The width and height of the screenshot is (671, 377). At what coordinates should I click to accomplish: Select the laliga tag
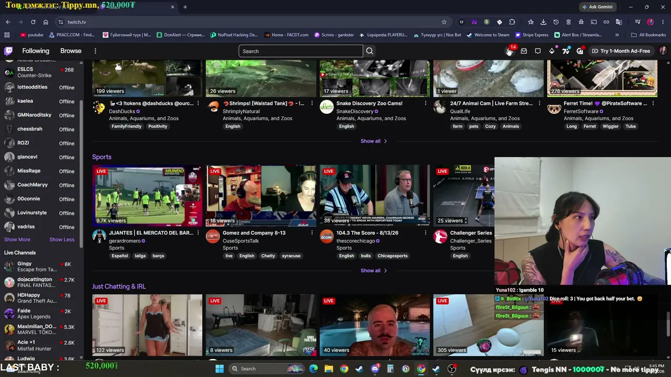click(140, 256)
